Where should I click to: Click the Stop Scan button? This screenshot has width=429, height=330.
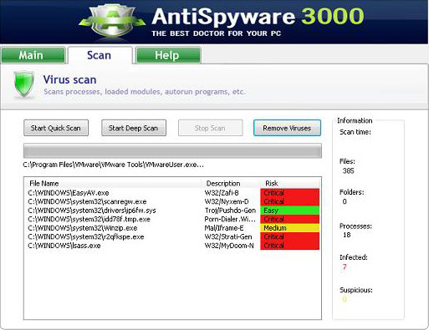[x=211, y=128]
